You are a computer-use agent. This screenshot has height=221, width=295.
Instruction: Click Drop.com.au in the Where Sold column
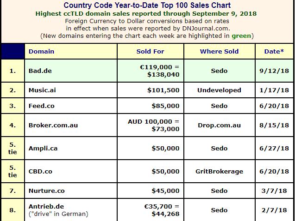pyautogui.click(x=219, y=125)
